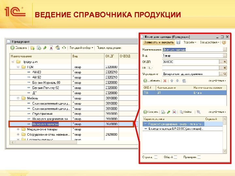This screenshot has height=176, width=235.
Task: Click the create new folder icon
Action: [33, 48]
